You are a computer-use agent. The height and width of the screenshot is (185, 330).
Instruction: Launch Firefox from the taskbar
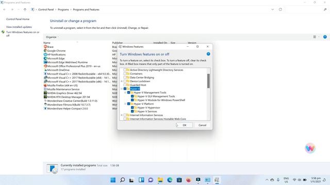click(189, 180)
